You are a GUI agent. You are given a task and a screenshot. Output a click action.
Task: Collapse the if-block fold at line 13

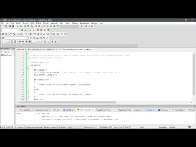coord(28,82)
